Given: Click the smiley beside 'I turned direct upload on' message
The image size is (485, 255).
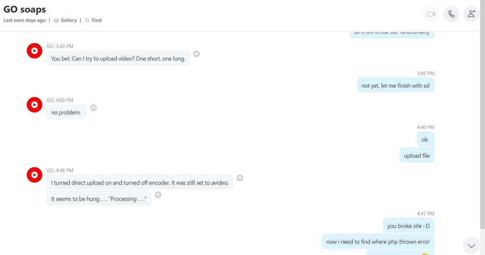Looking at the screenshot, I should [x=240, y=178].
